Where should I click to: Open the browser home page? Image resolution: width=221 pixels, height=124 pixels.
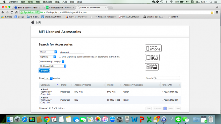(16, 12)
